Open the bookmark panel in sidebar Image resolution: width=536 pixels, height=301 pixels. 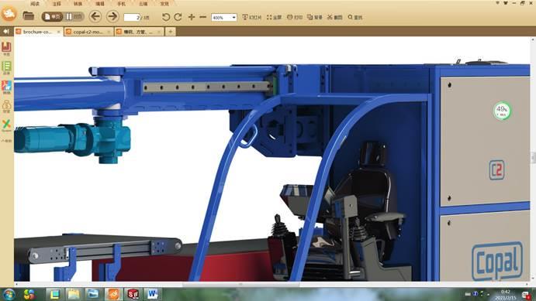pos(6,49)
